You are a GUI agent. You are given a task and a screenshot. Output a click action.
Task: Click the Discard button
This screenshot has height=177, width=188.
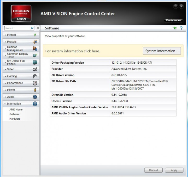point(153,170)
